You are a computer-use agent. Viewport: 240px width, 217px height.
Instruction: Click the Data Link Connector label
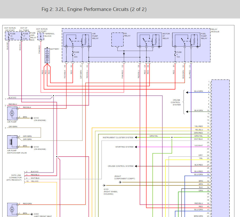coord(15,177)
